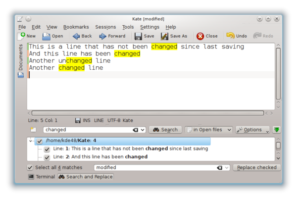Screen dimensions: 297x198
Task: Click the New document toolbar icon
Action: [x=21, y=36]
